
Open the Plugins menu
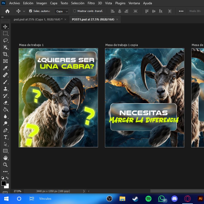tap(120, 3)
